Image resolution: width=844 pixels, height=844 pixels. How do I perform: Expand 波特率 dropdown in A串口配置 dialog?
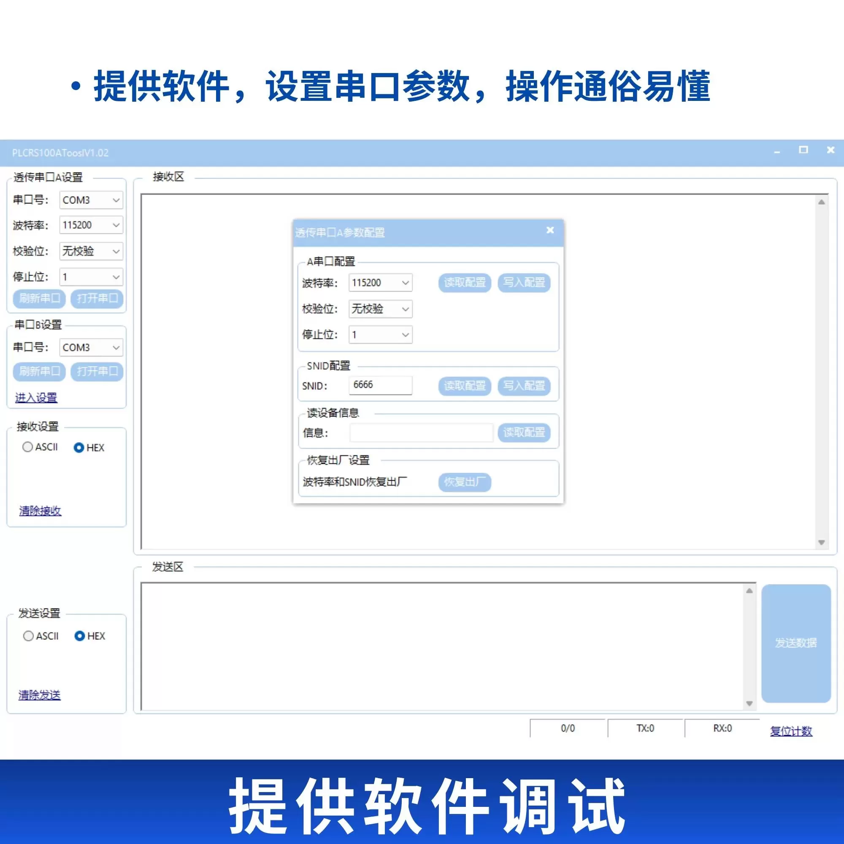tap(381, 283)
